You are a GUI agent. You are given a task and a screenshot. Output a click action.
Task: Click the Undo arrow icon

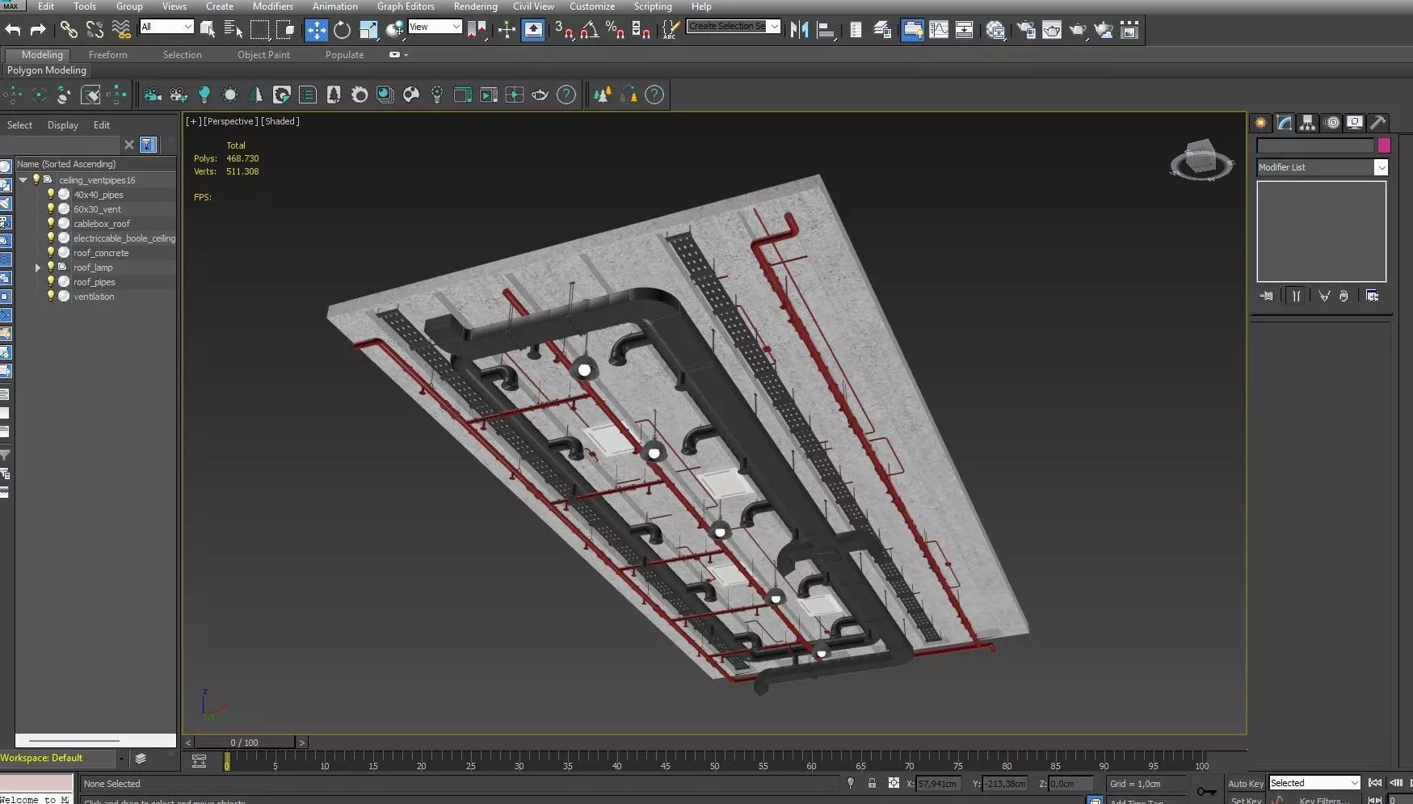12,30
